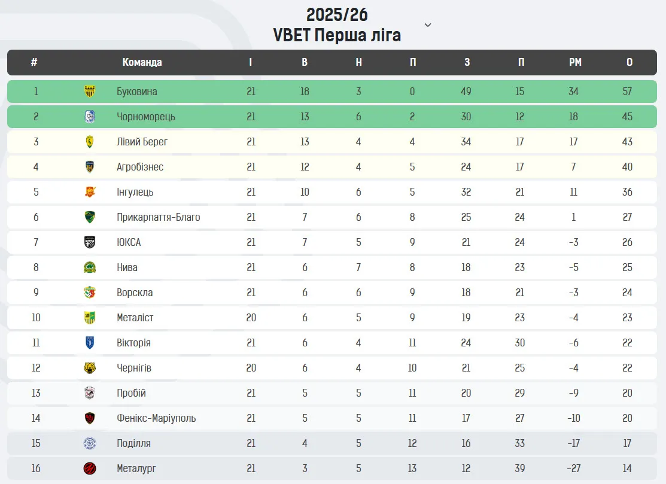Click the ЮКСА team badge
666x484 pixels.
tap(90, 242)
